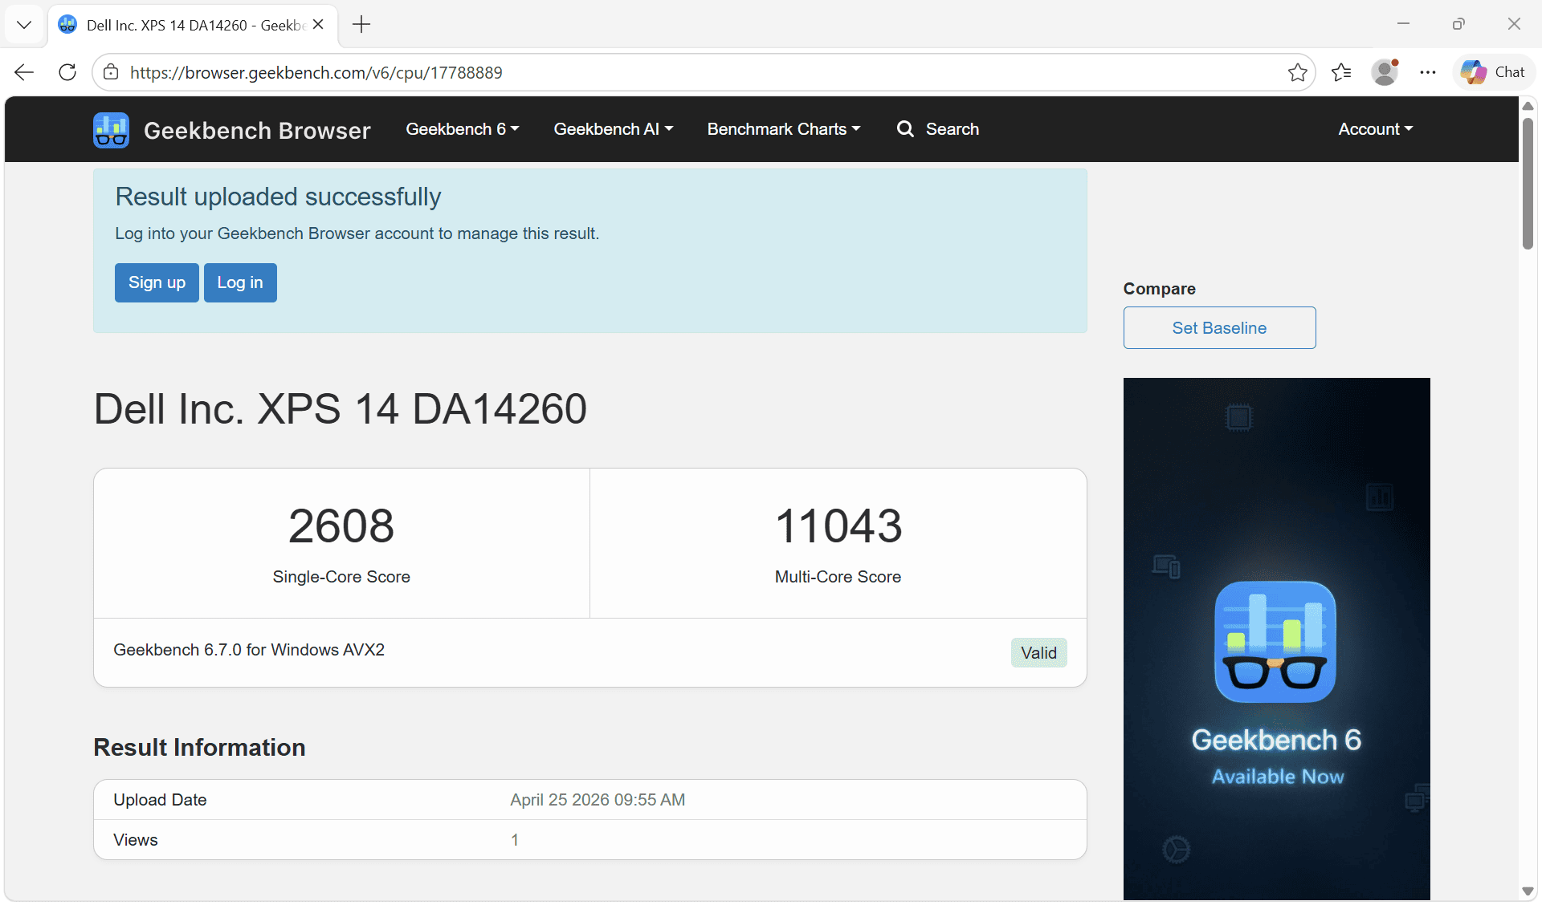This screenshot has width=1542, height=905.
Task: Click the Geekbench Browser logo icon
Action: pos(111,130)
